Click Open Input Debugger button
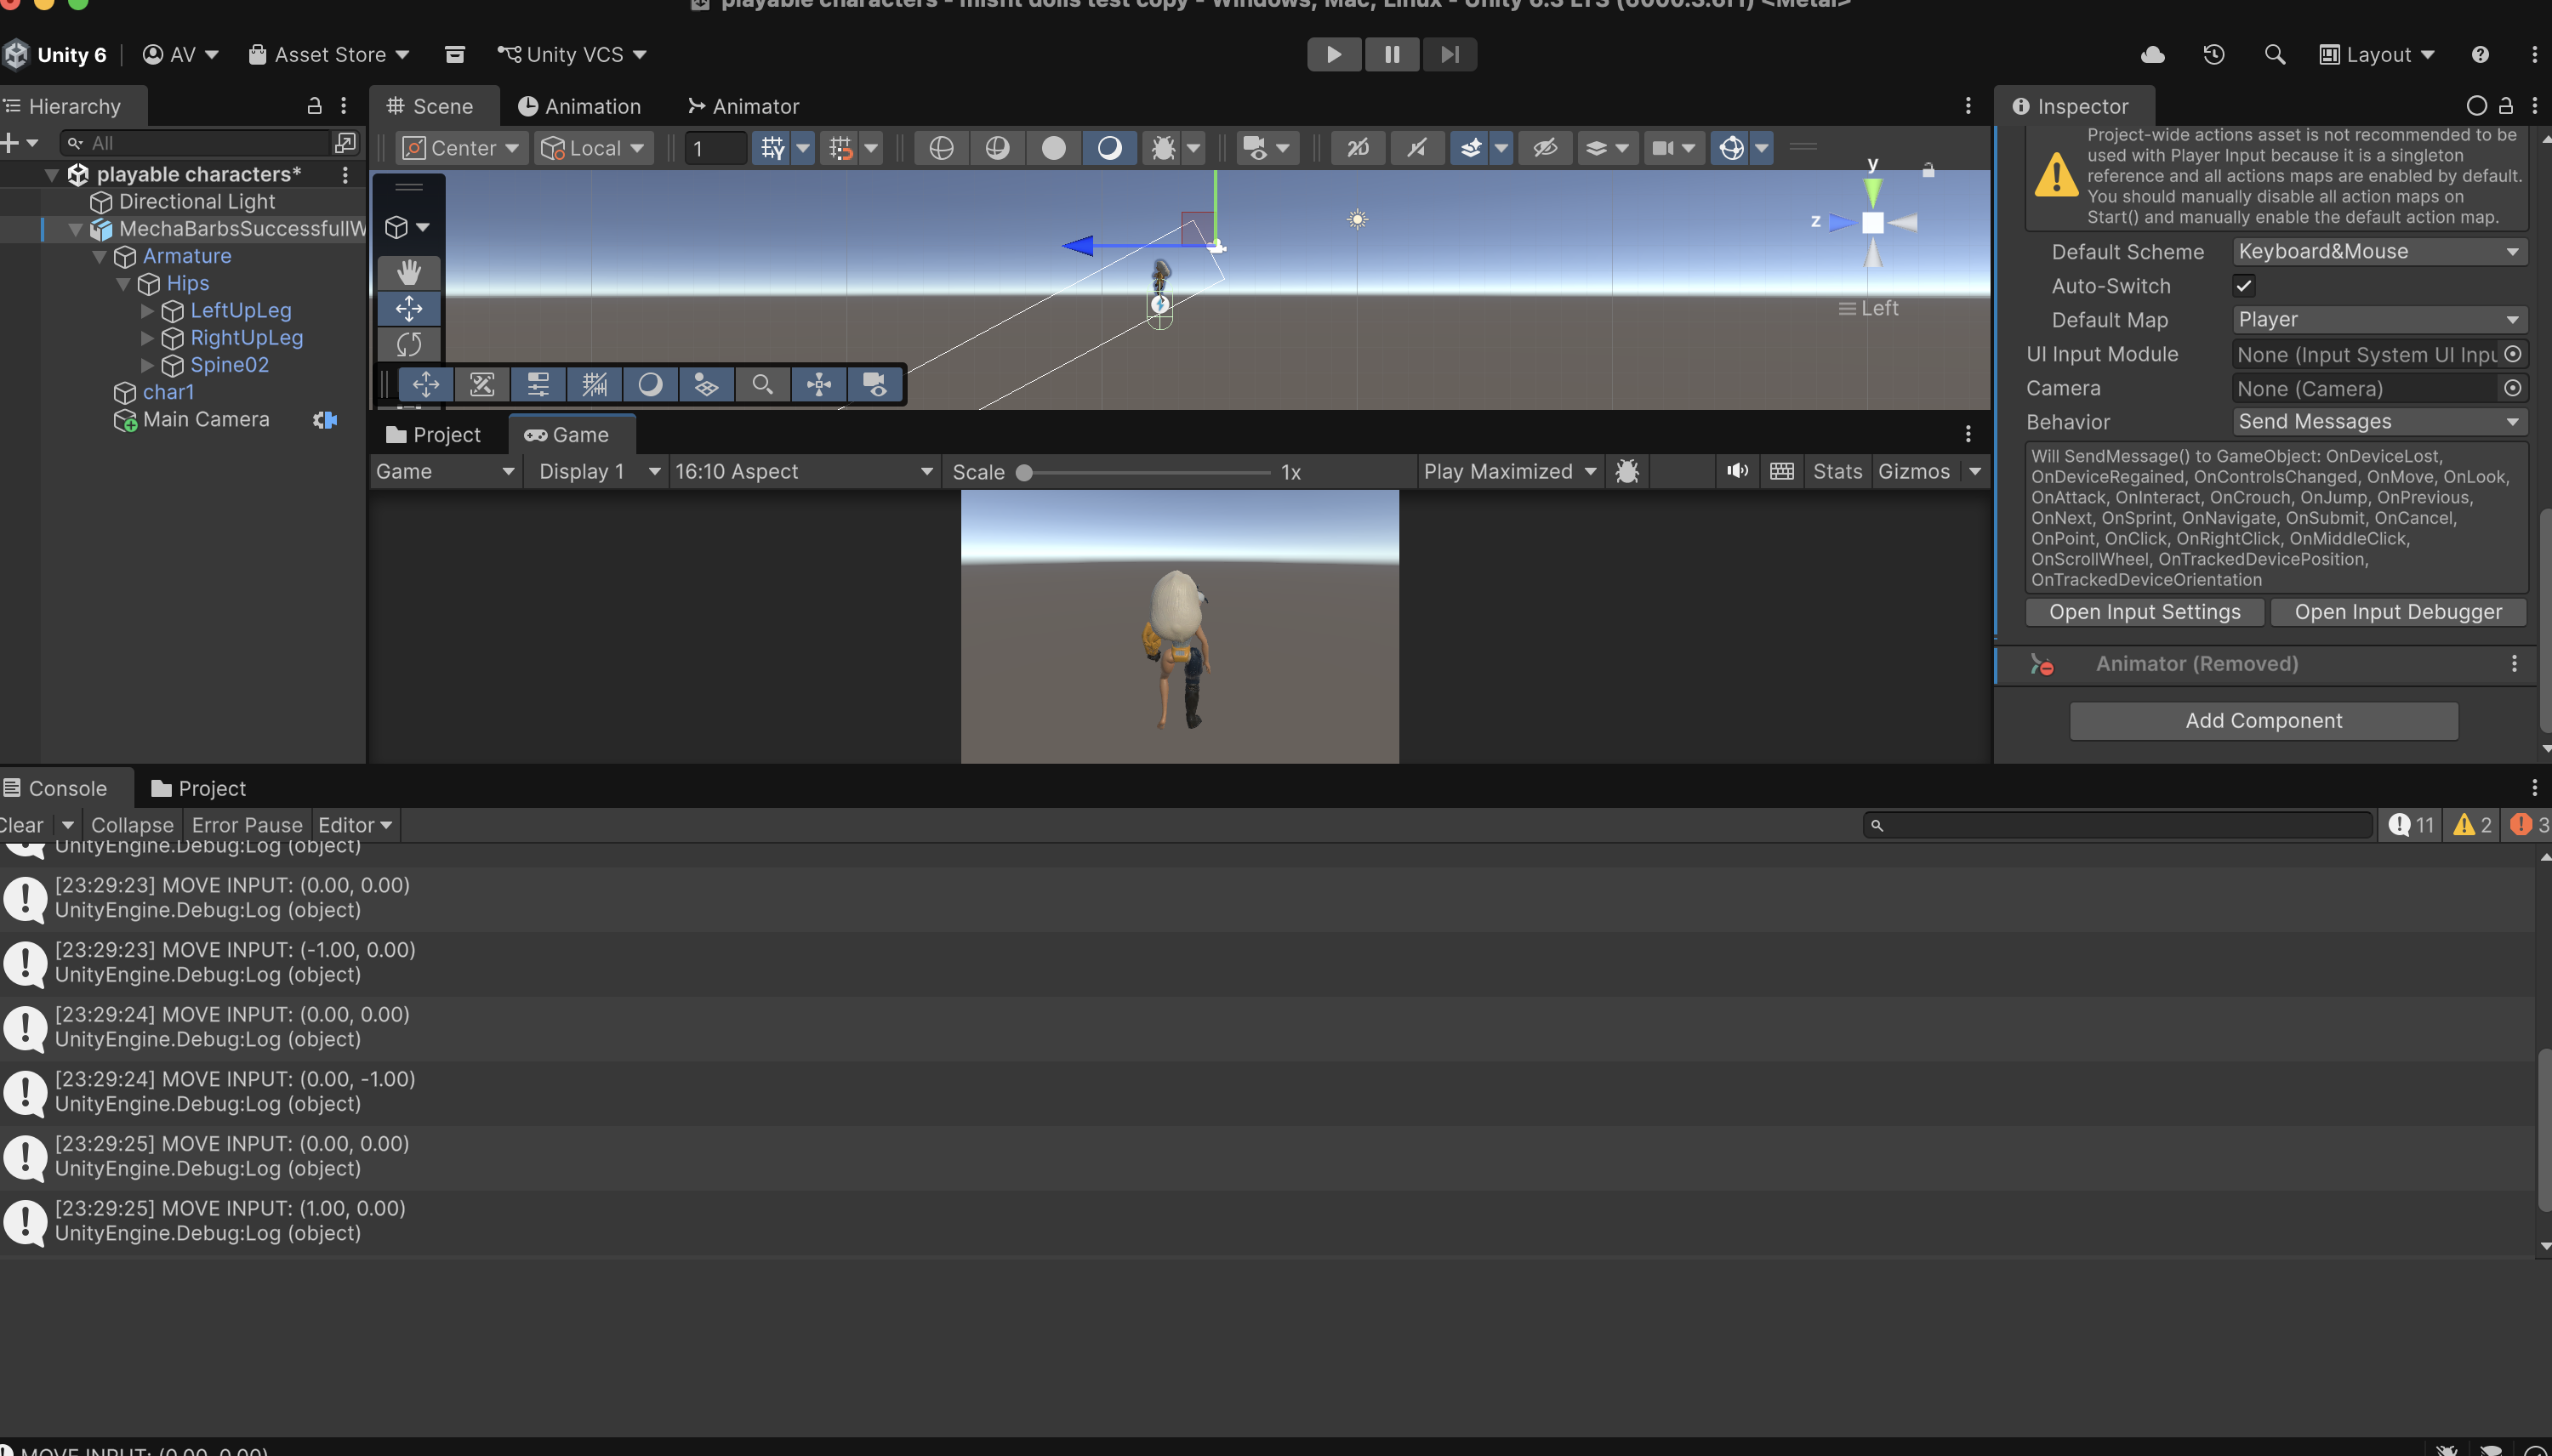Image resolution: width=2552 pixels, height=1456 pixels. tap(2397, 612)
